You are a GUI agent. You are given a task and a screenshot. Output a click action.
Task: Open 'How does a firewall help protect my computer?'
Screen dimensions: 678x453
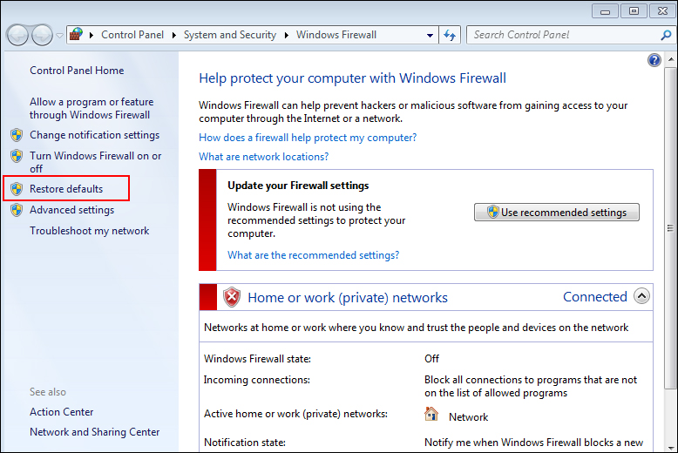pyautogui.click(x=308, y=138)
